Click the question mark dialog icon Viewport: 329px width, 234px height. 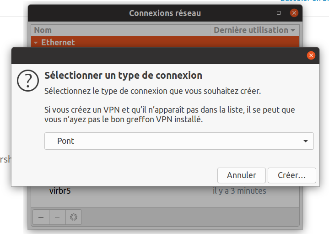coord(28,81)
